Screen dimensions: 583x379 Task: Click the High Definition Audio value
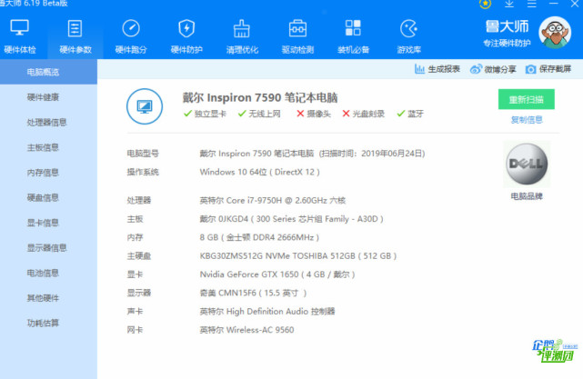click(267, 312)
